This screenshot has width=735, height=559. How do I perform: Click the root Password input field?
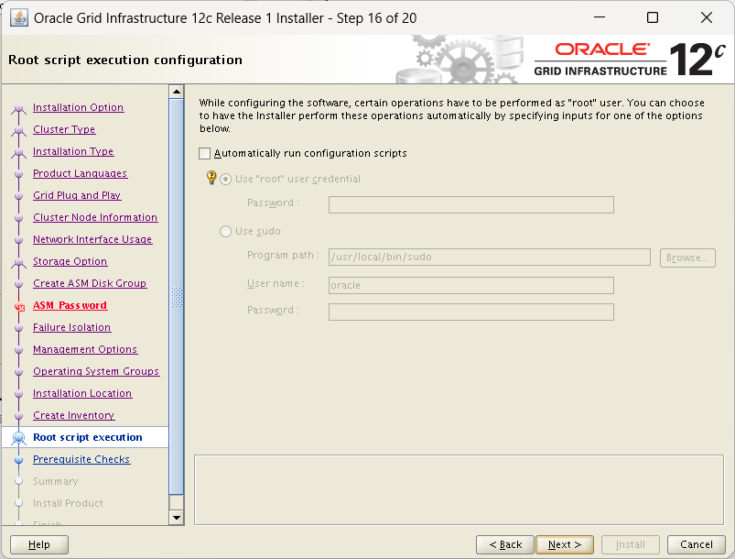(x=471, y=204)
